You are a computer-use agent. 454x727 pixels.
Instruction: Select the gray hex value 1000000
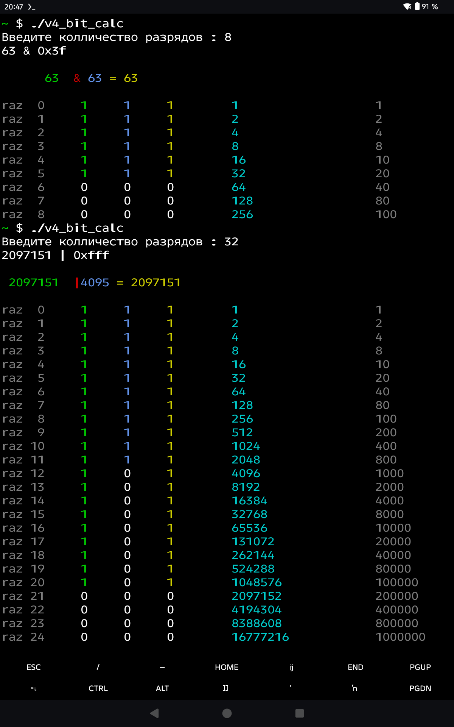coord(400,637)
